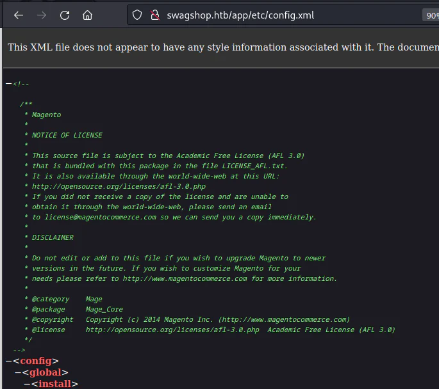The image size is (439, 389).
Task: Click the XML style information notice
Action: pyautogui.click(x=223, y=47)
